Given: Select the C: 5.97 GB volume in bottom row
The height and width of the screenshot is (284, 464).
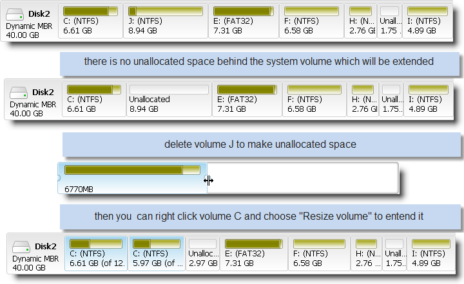Looking at the screenshot, I should pos(157,253).
